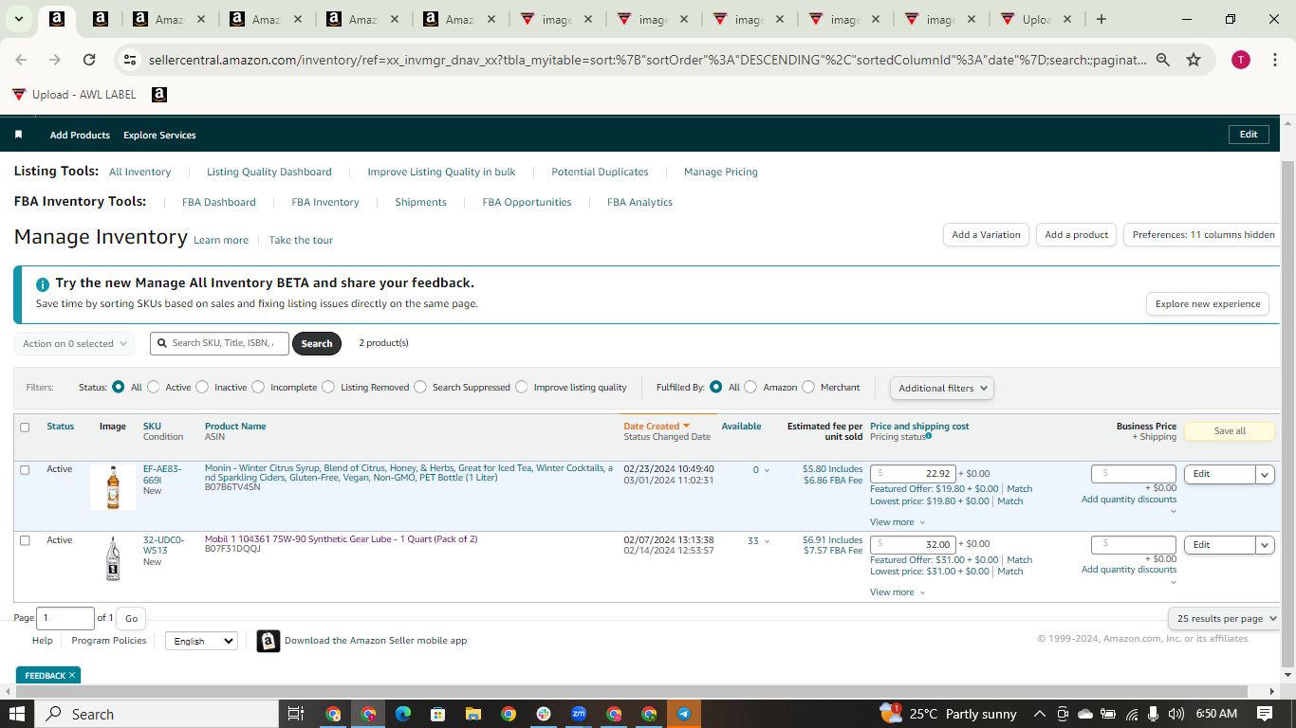The image size is (1296, 728).
Task: Expand the Additional filters dropdown
Action: (x=942, y=388)
